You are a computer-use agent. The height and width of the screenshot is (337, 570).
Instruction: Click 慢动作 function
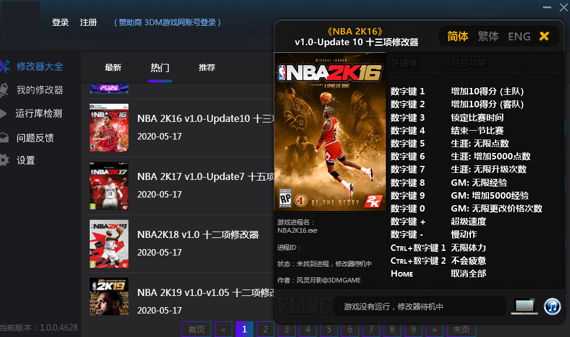click(x=464, y=234)
